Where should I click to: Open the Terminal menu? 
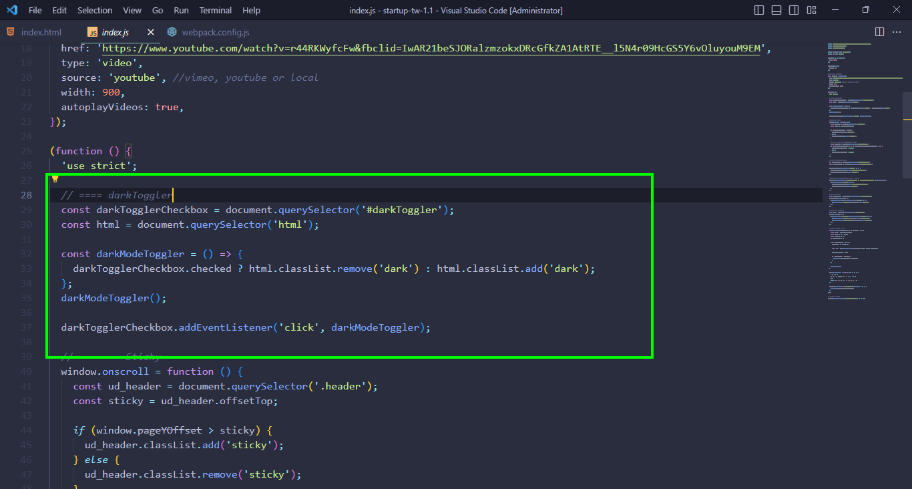pyautogui.click(x=215, y=10)
